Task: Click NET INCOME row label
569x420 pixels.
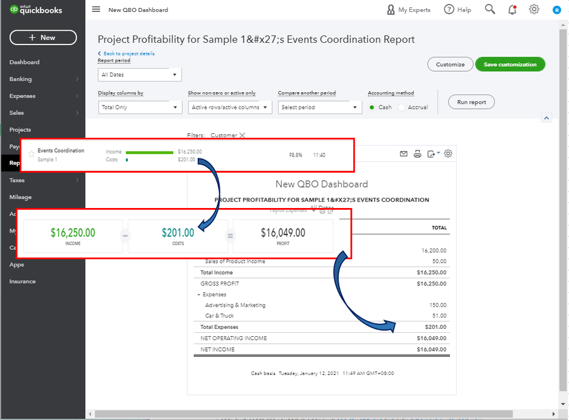Action: pos(218,349)
